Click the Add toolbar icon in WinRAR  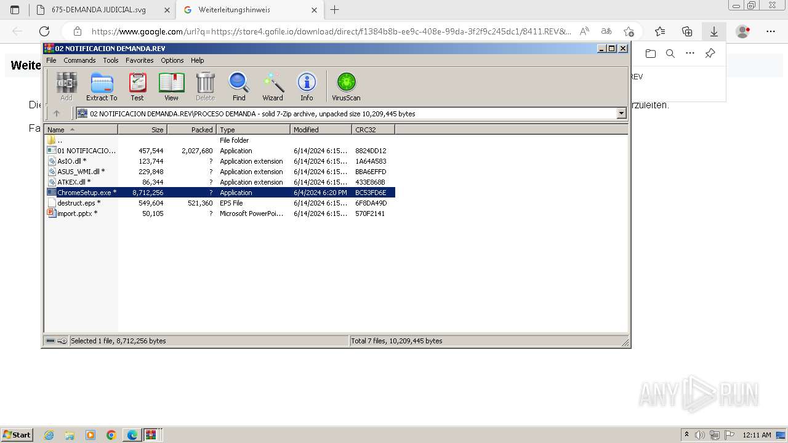(x=66, y=86)
